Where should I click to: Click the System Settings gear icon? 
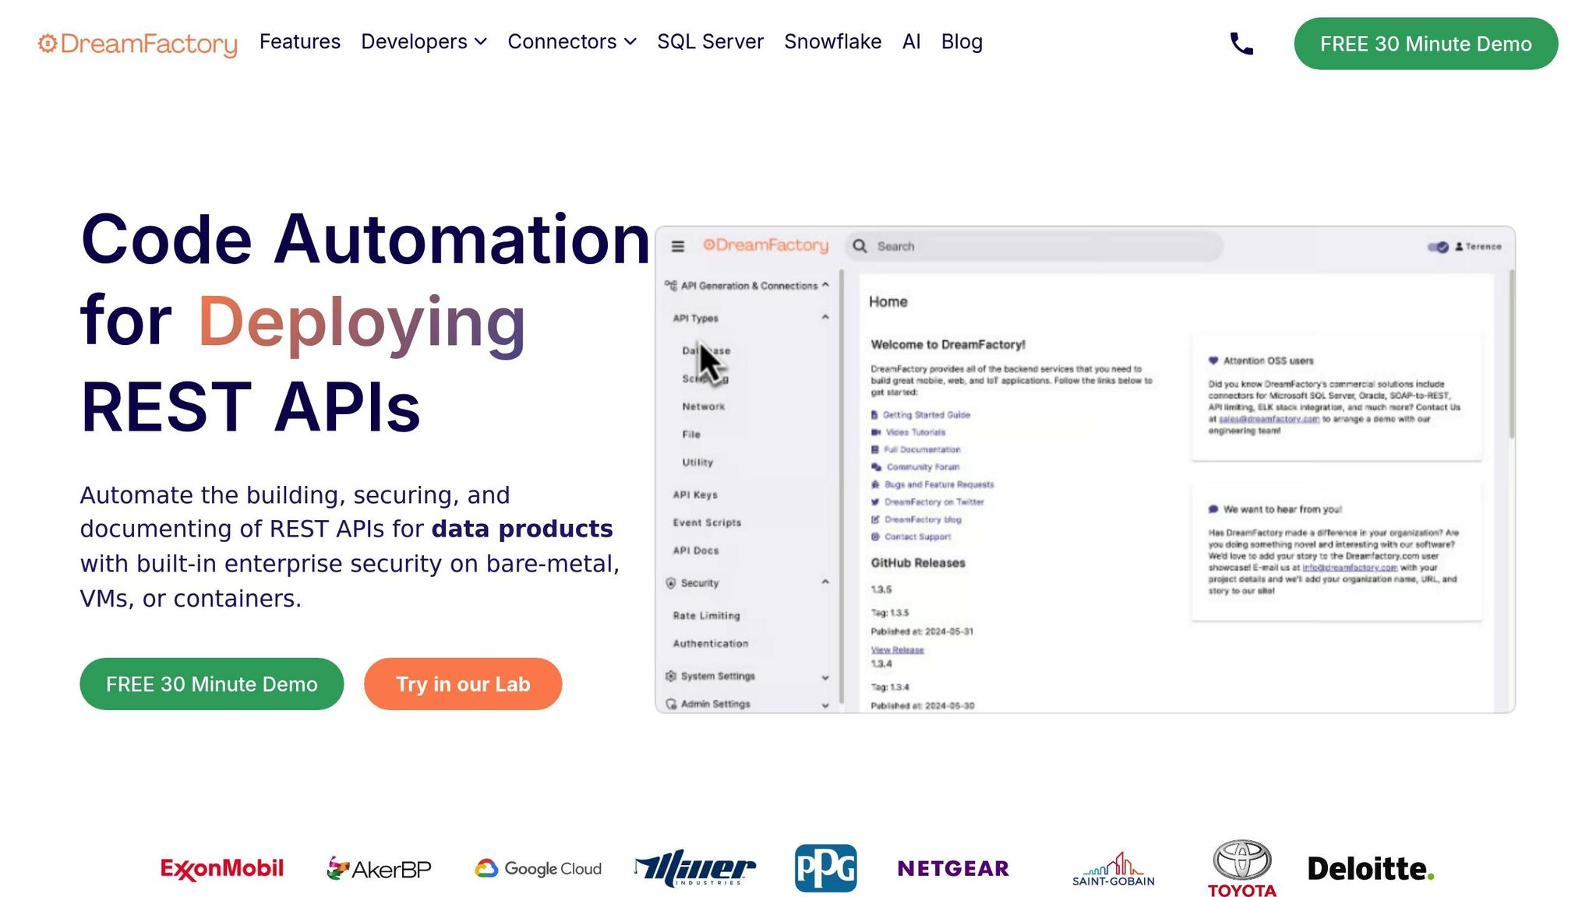[671, 676]
